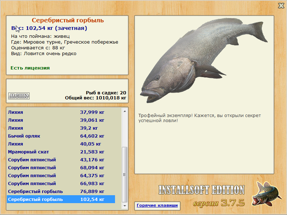Select Лихия 39,2 кг row
This screenshot has width=287, height=215.
click(61, 128)
